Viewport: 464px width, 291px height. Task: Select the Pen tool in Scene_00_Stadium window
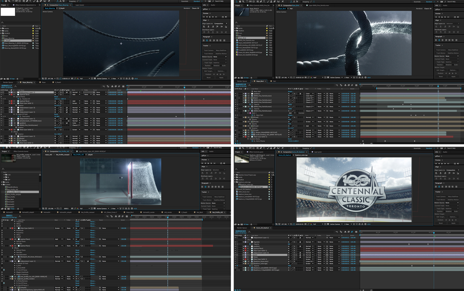(261, 148)
